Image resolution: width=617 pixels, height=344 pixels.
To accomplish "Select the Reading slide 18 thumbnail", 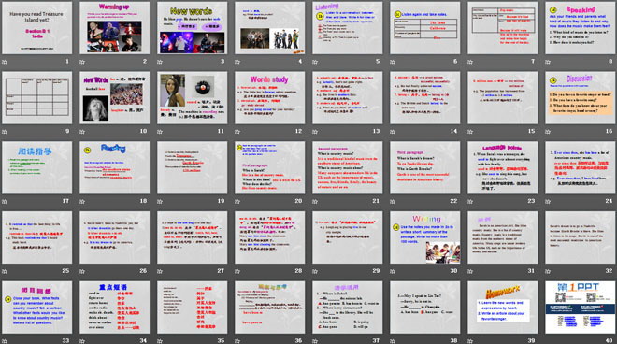I will (x=114, y=167).
